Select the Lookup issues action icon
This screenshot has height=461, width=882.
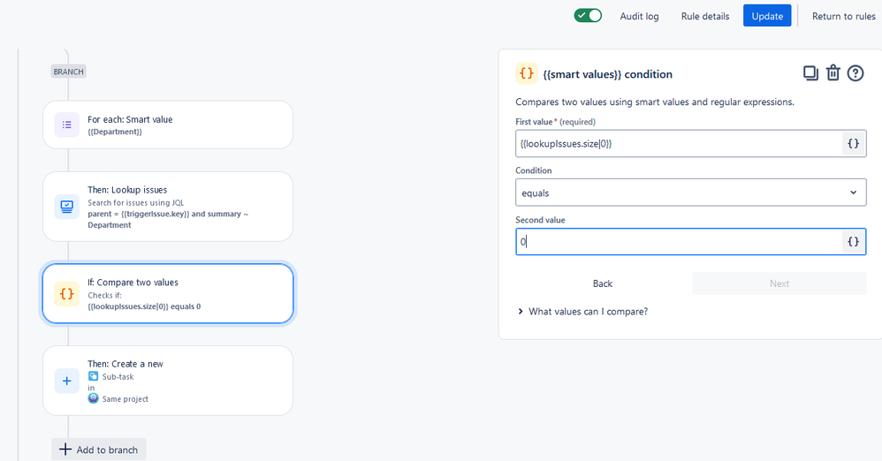pos(67,207)
